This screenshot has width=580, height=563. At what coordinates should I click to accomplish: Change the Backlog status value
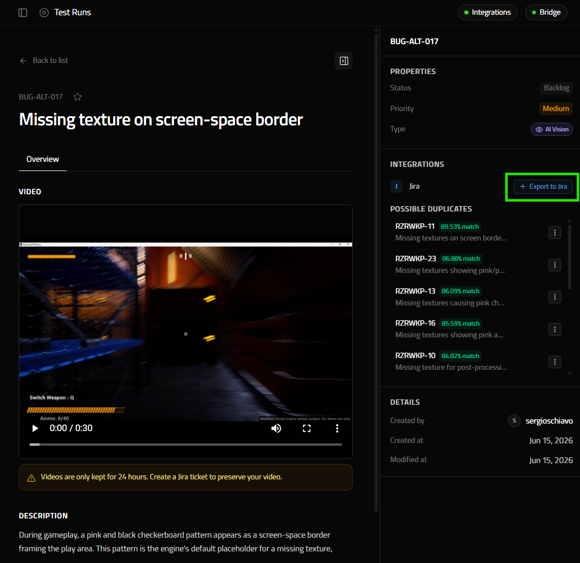tap(556, 88)
